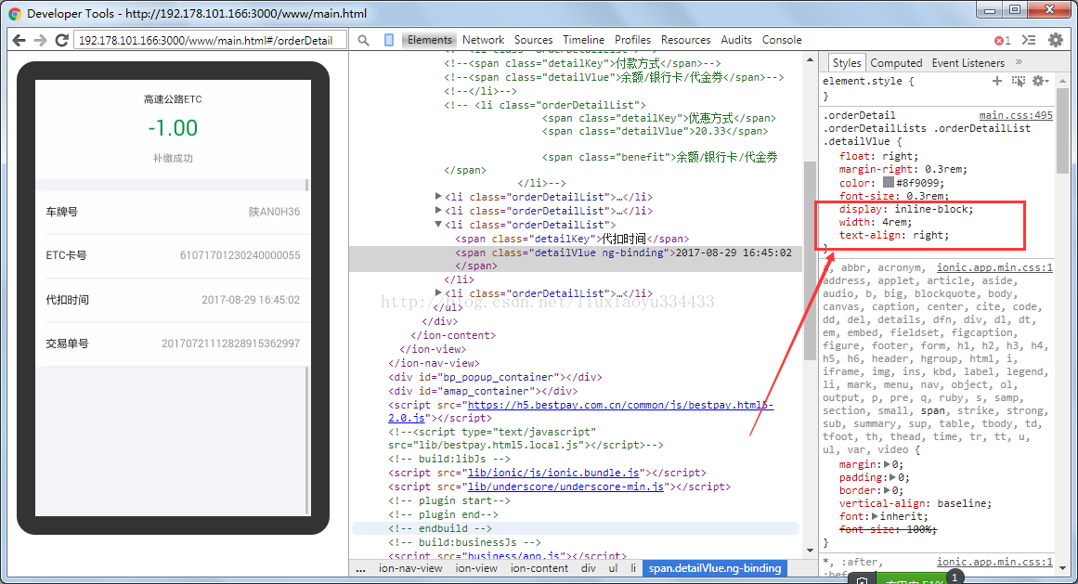1078x584 pixels.
Task: Open the Timeline tab
Action: [584, 40]
